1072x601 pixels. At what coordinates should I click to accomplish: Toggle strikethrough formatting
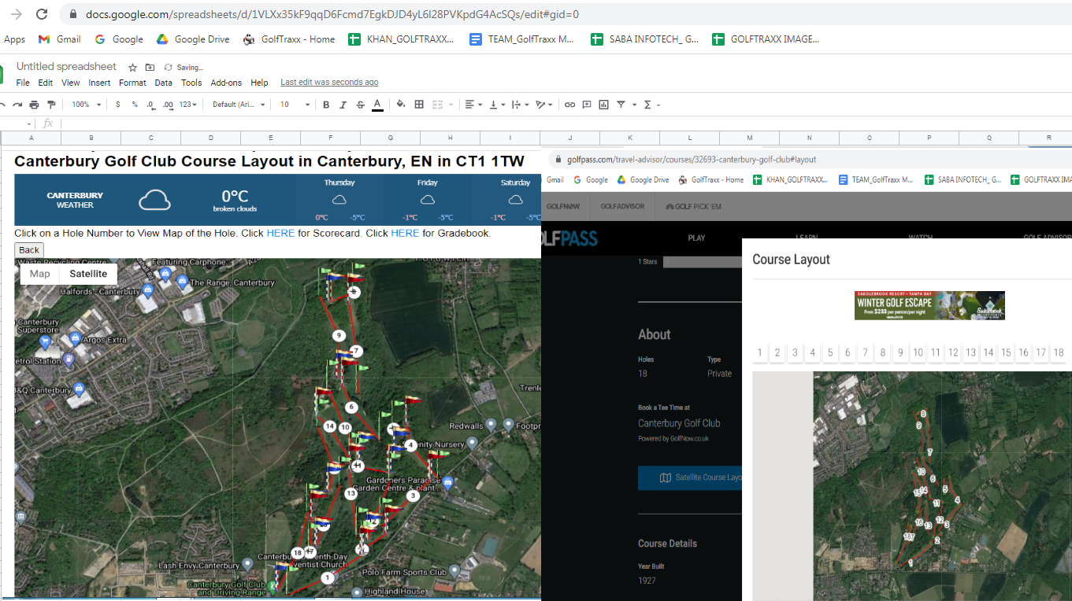pyautogui.click(x=360, y=105)
